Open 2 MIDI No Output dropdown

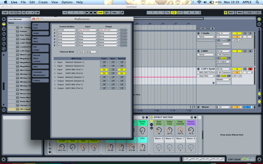click(223, 62)
